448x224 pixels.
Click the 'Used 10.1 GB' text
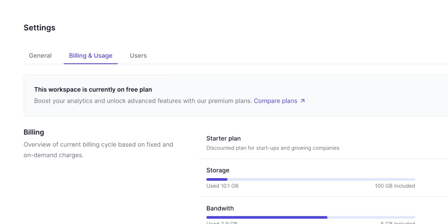pyautogui.click(x=222, y=186)
